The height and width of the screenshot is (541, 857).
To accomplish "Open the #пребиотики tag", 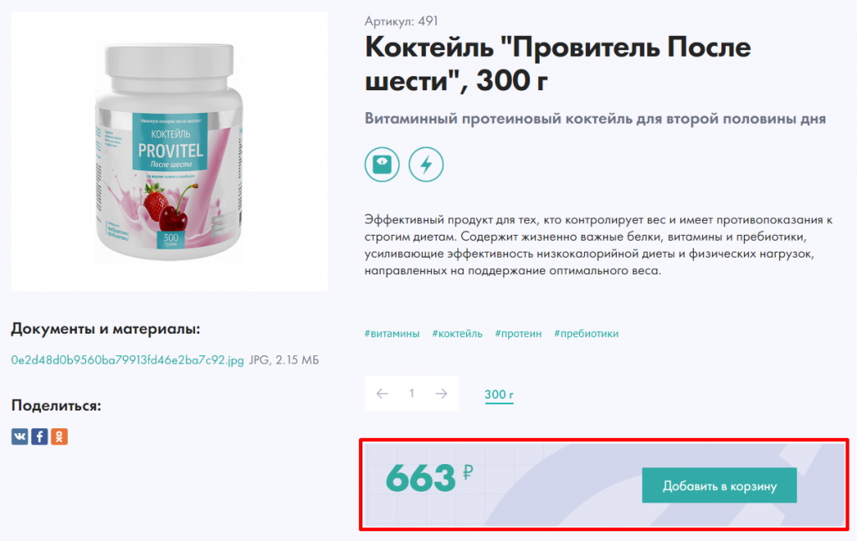I will coord(586,334).
